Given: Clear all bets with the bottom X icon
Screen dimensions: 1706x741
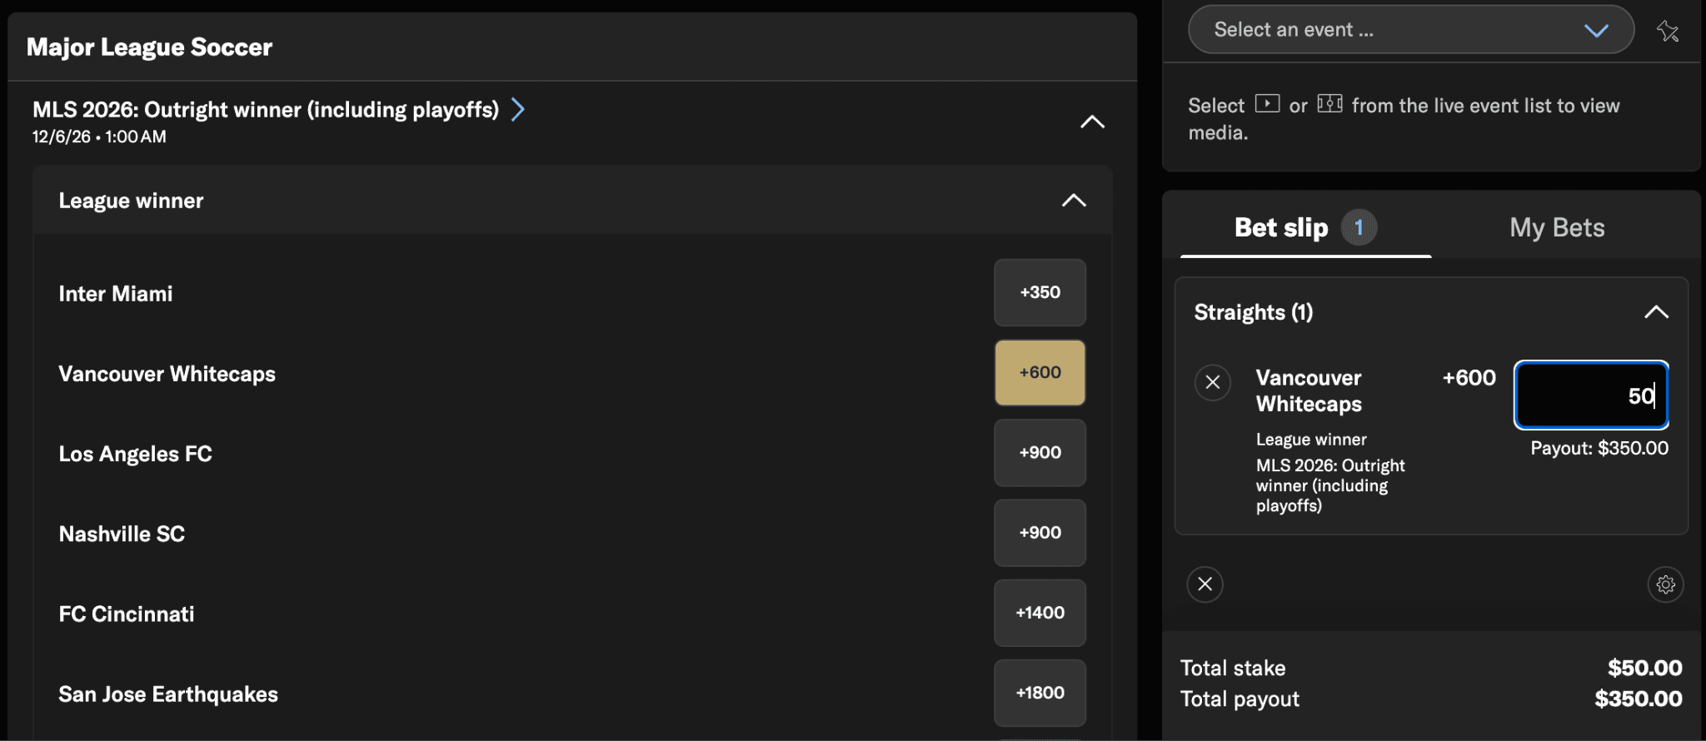Looking at the screenshot, I should [x=1205, y=584].
